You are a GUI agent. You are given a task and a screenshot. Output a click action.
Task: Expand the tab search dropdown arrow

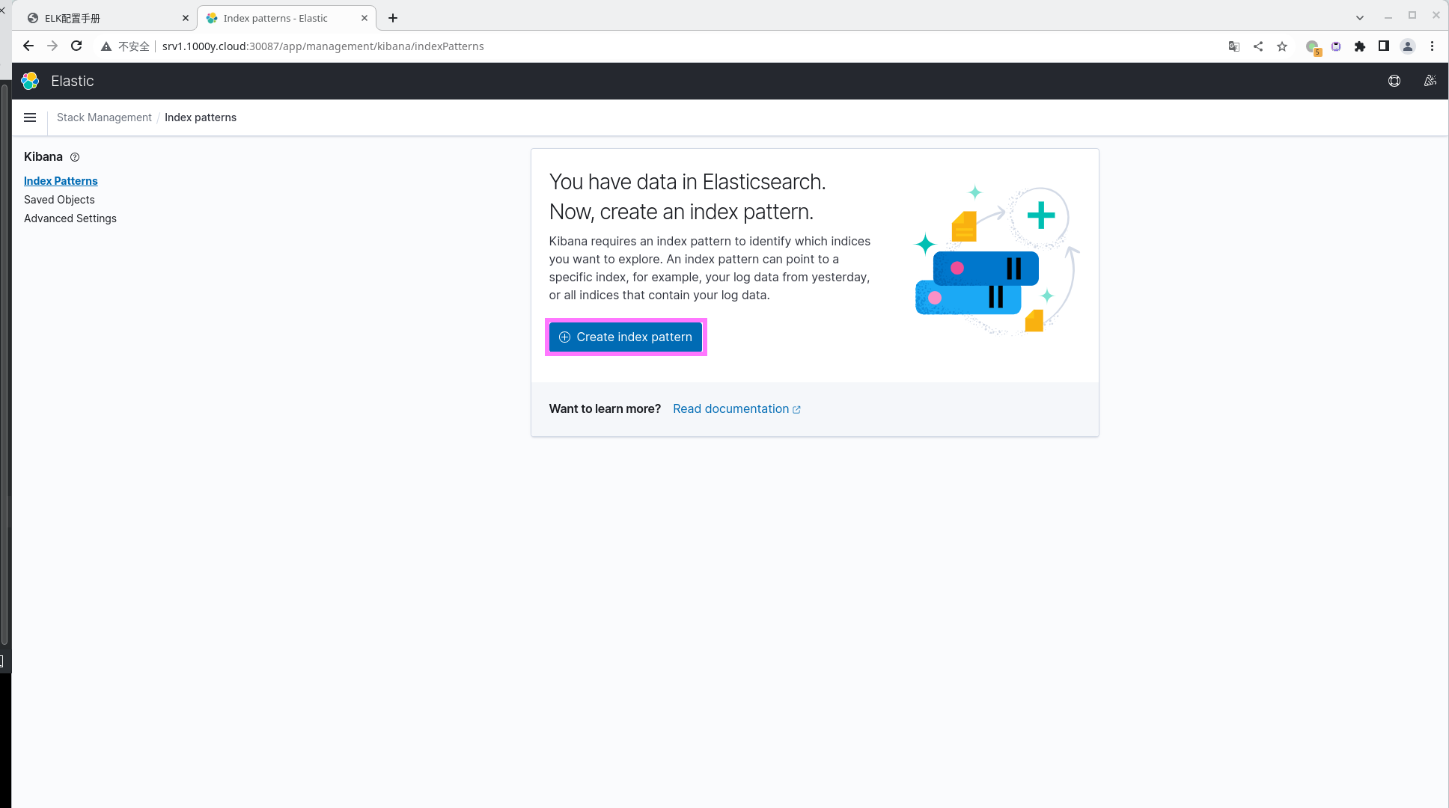(x=1360, y=18)
